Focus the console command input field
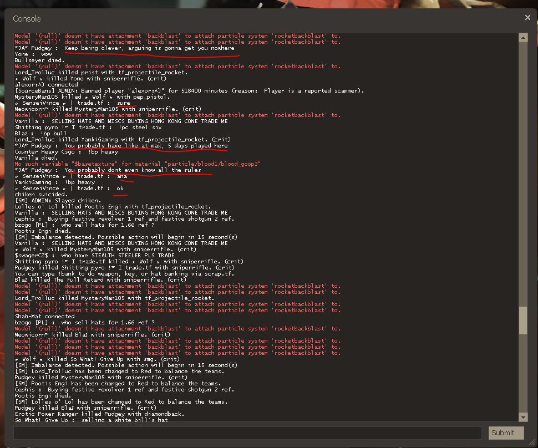538x448 pixels. tap(247, 433)
